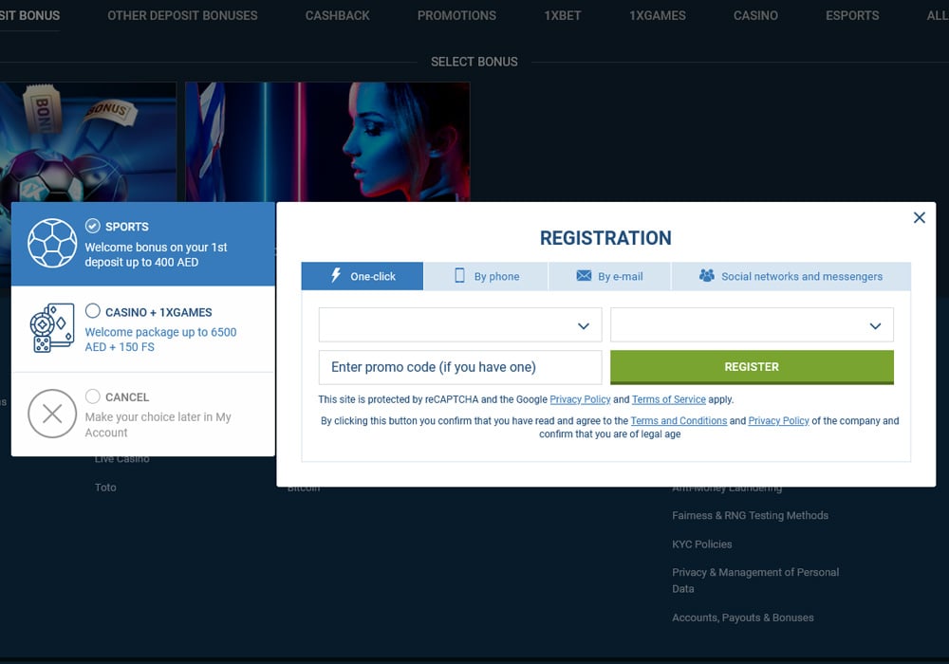This screenshot has width=949, height=664.
Task: Open Other Deposit Bonuses menu tab
Action: click(182, 16)
